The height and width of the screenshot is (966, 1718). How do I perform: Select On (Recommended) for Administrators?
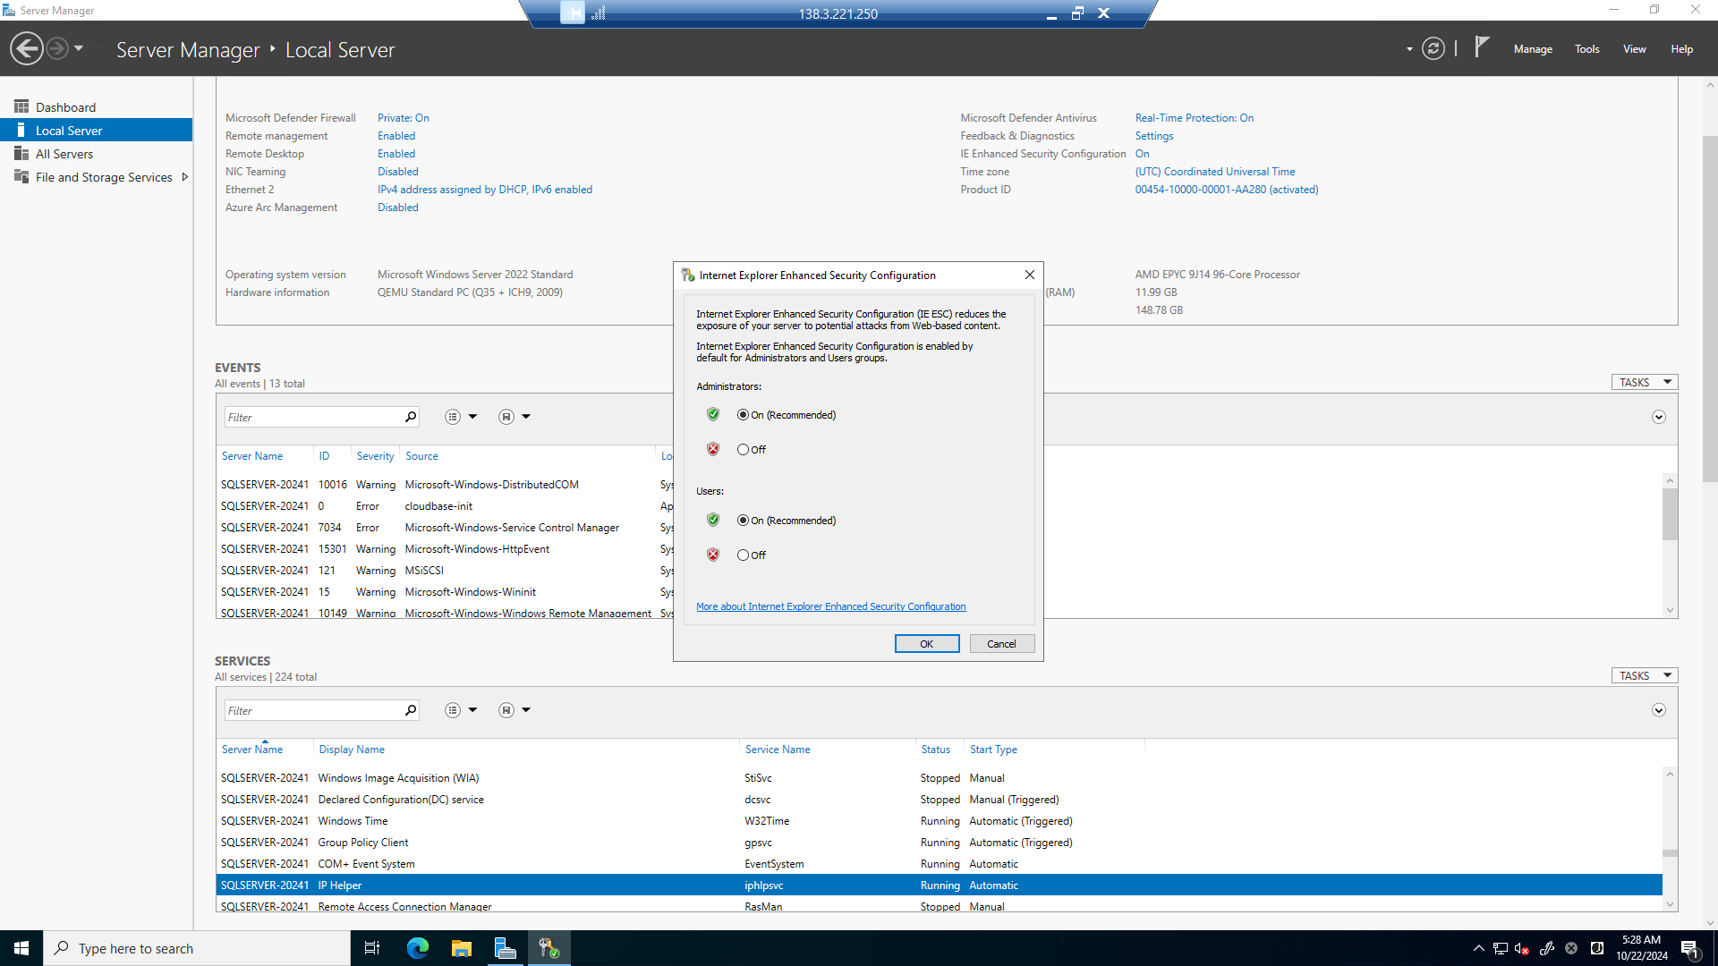[x=743, y=414]
